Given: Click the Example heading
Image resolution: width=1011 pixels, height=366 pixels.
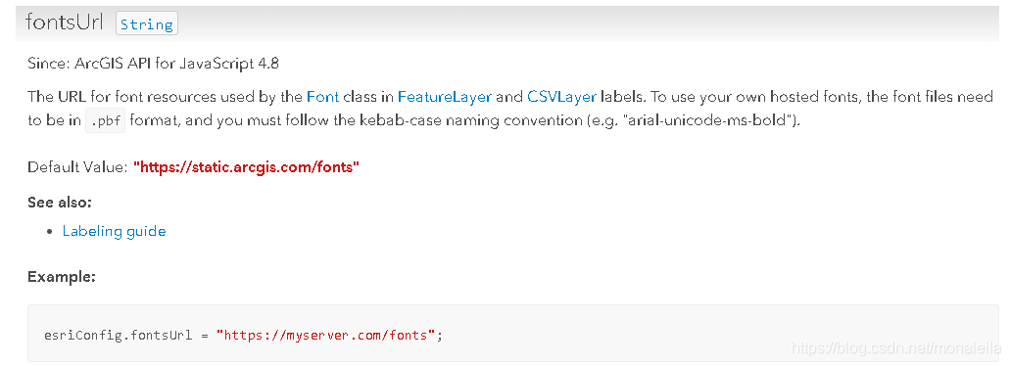Looking at the screenshot, I should click(62, 277).
